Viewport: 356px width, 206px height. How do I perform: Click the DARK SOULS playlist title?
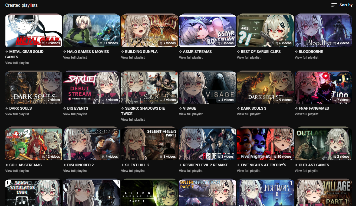[19, 108]
